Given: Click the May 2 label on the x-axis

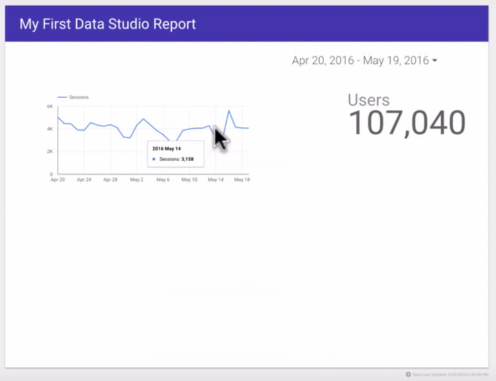Looking at the screenshot, I should pyautogui.click(x=136, y=180).
